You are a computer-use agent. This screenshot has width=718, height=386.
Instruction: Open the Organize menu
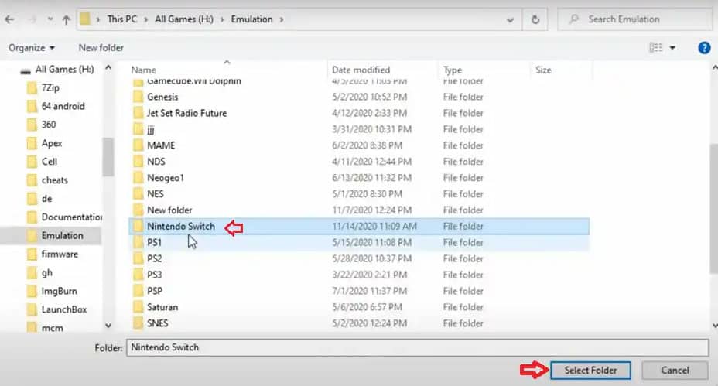[31, 48]
